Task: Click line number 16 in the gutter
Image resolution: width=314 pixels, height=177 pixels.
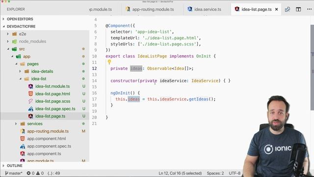Action: coord(94,93)
